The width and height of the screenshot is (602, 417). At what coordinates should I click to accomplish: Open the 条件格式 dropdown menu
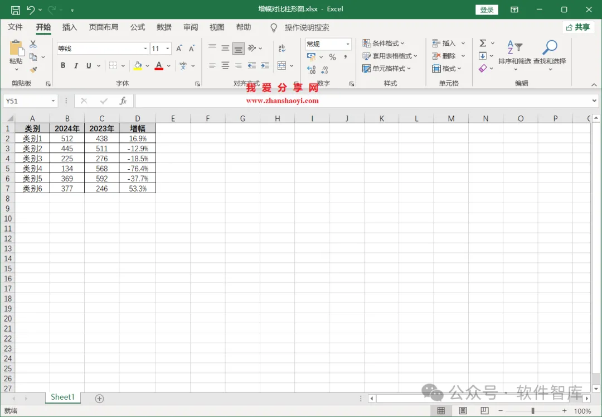383,43
